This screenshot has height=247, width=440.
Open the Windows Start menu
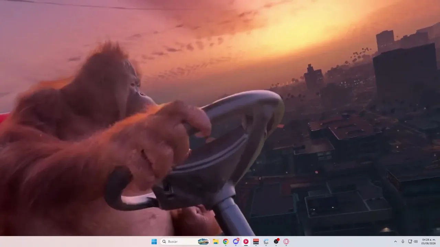coord(154,242)
